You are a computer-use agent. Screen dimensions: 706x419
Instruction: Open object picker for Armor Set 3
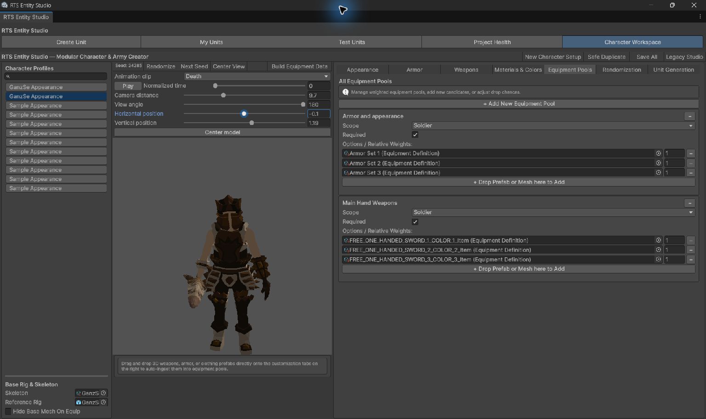click(658, 173)
